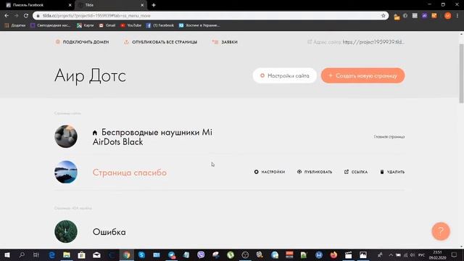Open File Explorer from the taskbar

67,254
